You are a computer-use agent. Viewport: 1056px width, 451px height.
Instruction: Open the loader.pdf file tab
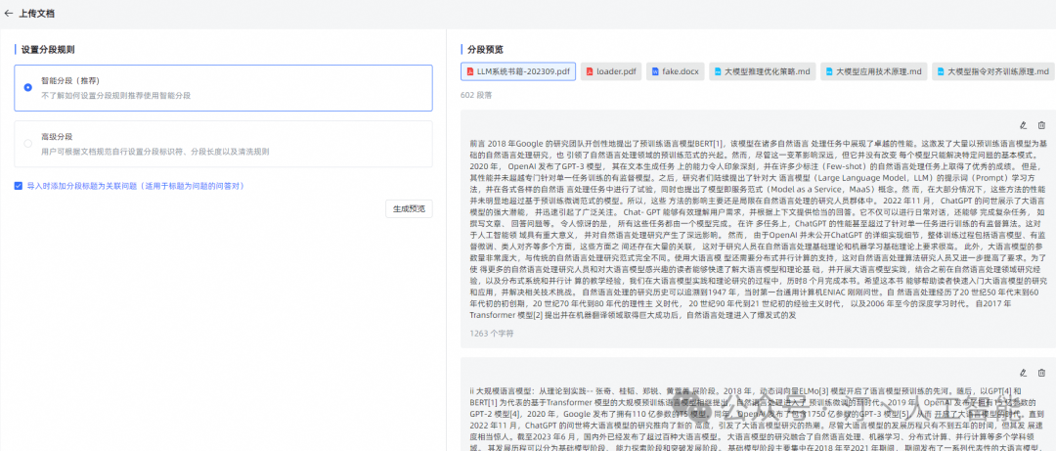610,71
